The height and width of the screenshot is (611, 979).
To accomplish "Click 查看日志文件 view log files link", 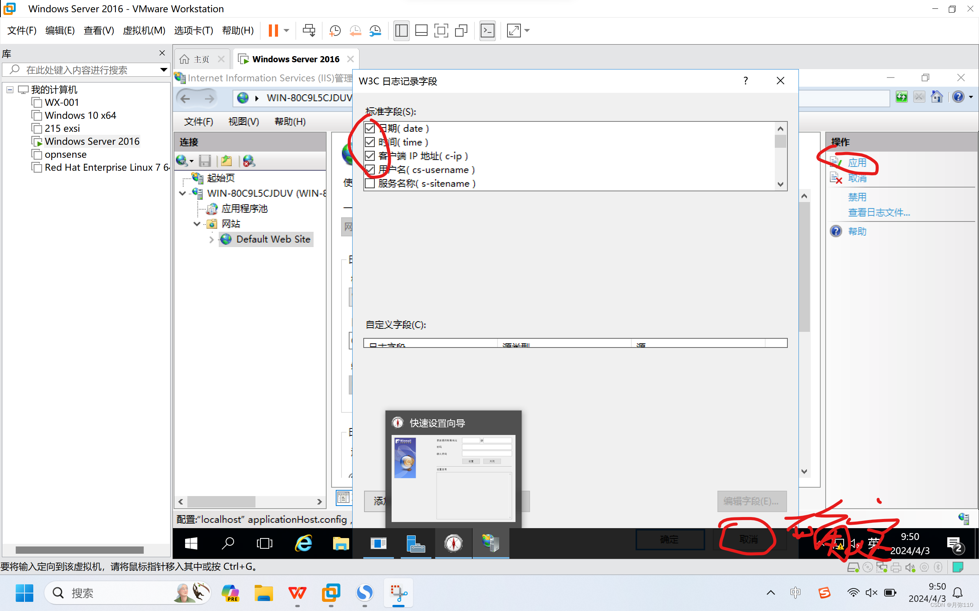I will 879,213.
